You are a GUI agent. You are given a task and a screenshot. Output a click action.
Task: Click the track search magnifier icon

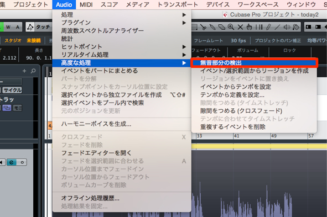tap(33, 71)
